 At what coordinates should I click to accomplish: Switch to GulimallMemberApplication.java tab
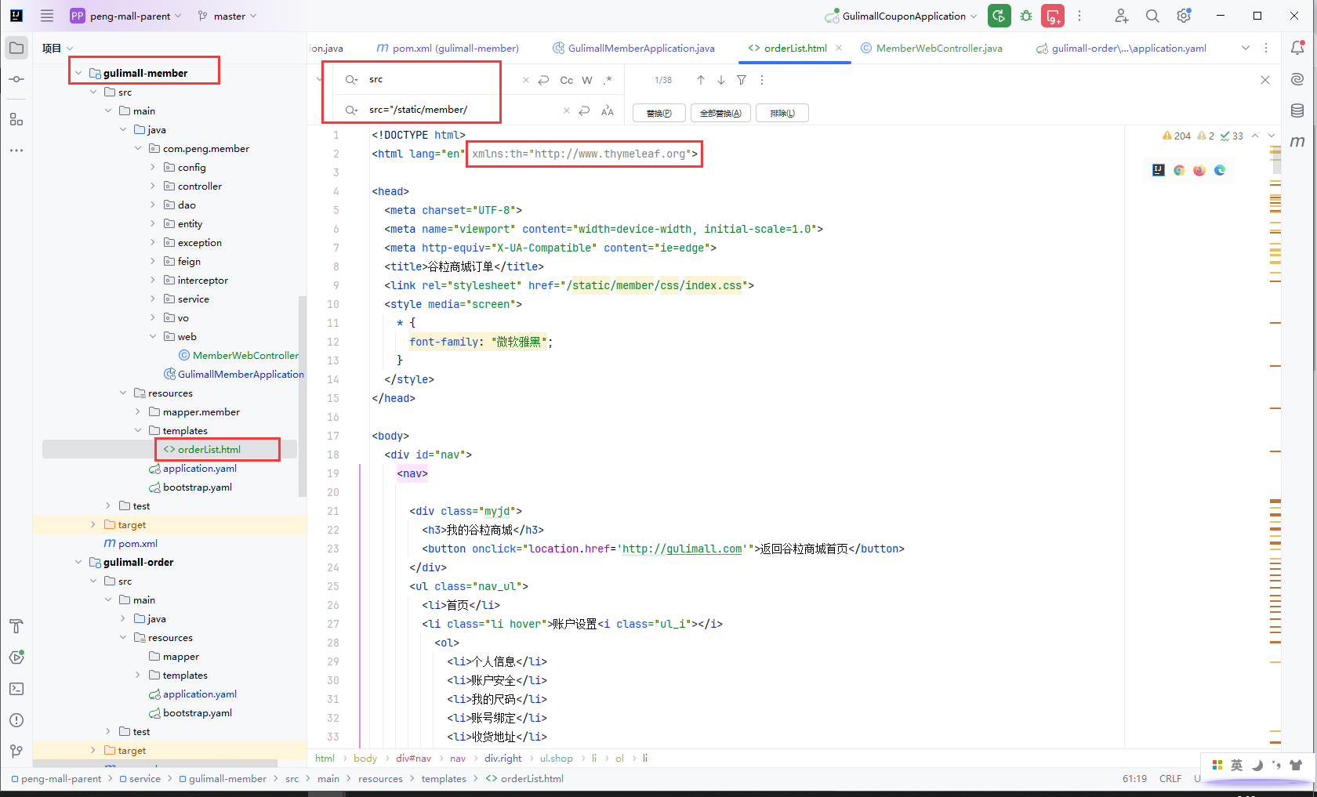pos(633,48)
